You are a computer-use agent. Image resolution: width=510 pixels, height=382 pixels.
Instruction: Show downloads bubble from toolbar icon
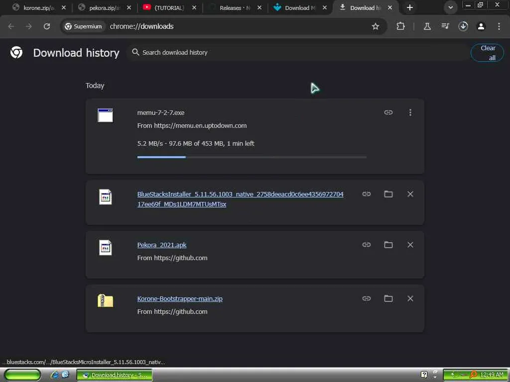point(463,26)
